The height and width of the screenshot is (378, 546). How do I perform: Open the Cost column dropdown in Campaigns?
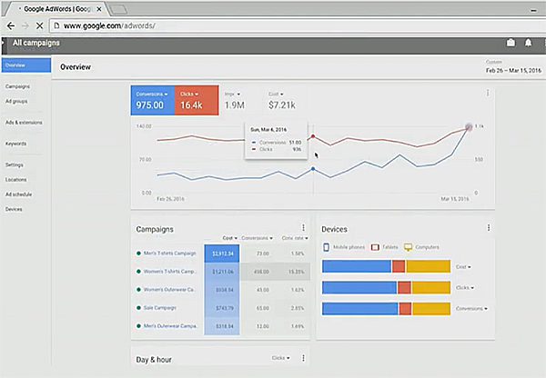click(x=230, y=238)
